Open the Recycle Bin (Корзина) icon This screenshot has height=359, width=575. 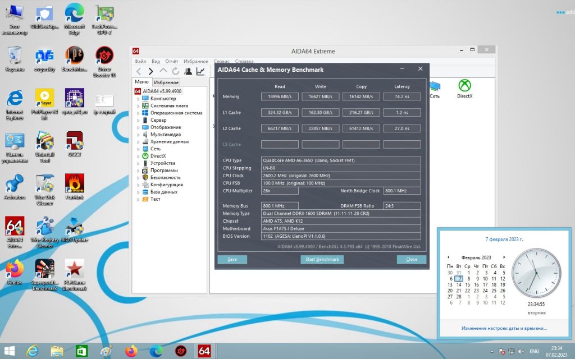coord(15,59)
